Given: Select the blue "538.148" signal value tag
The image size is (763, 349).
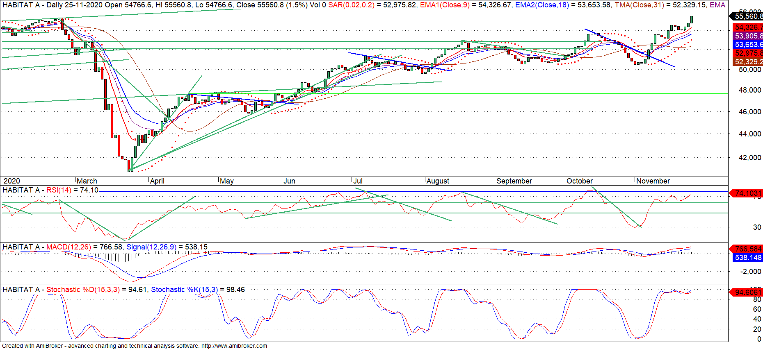Looking at the screenshot, I should (747, 258).
